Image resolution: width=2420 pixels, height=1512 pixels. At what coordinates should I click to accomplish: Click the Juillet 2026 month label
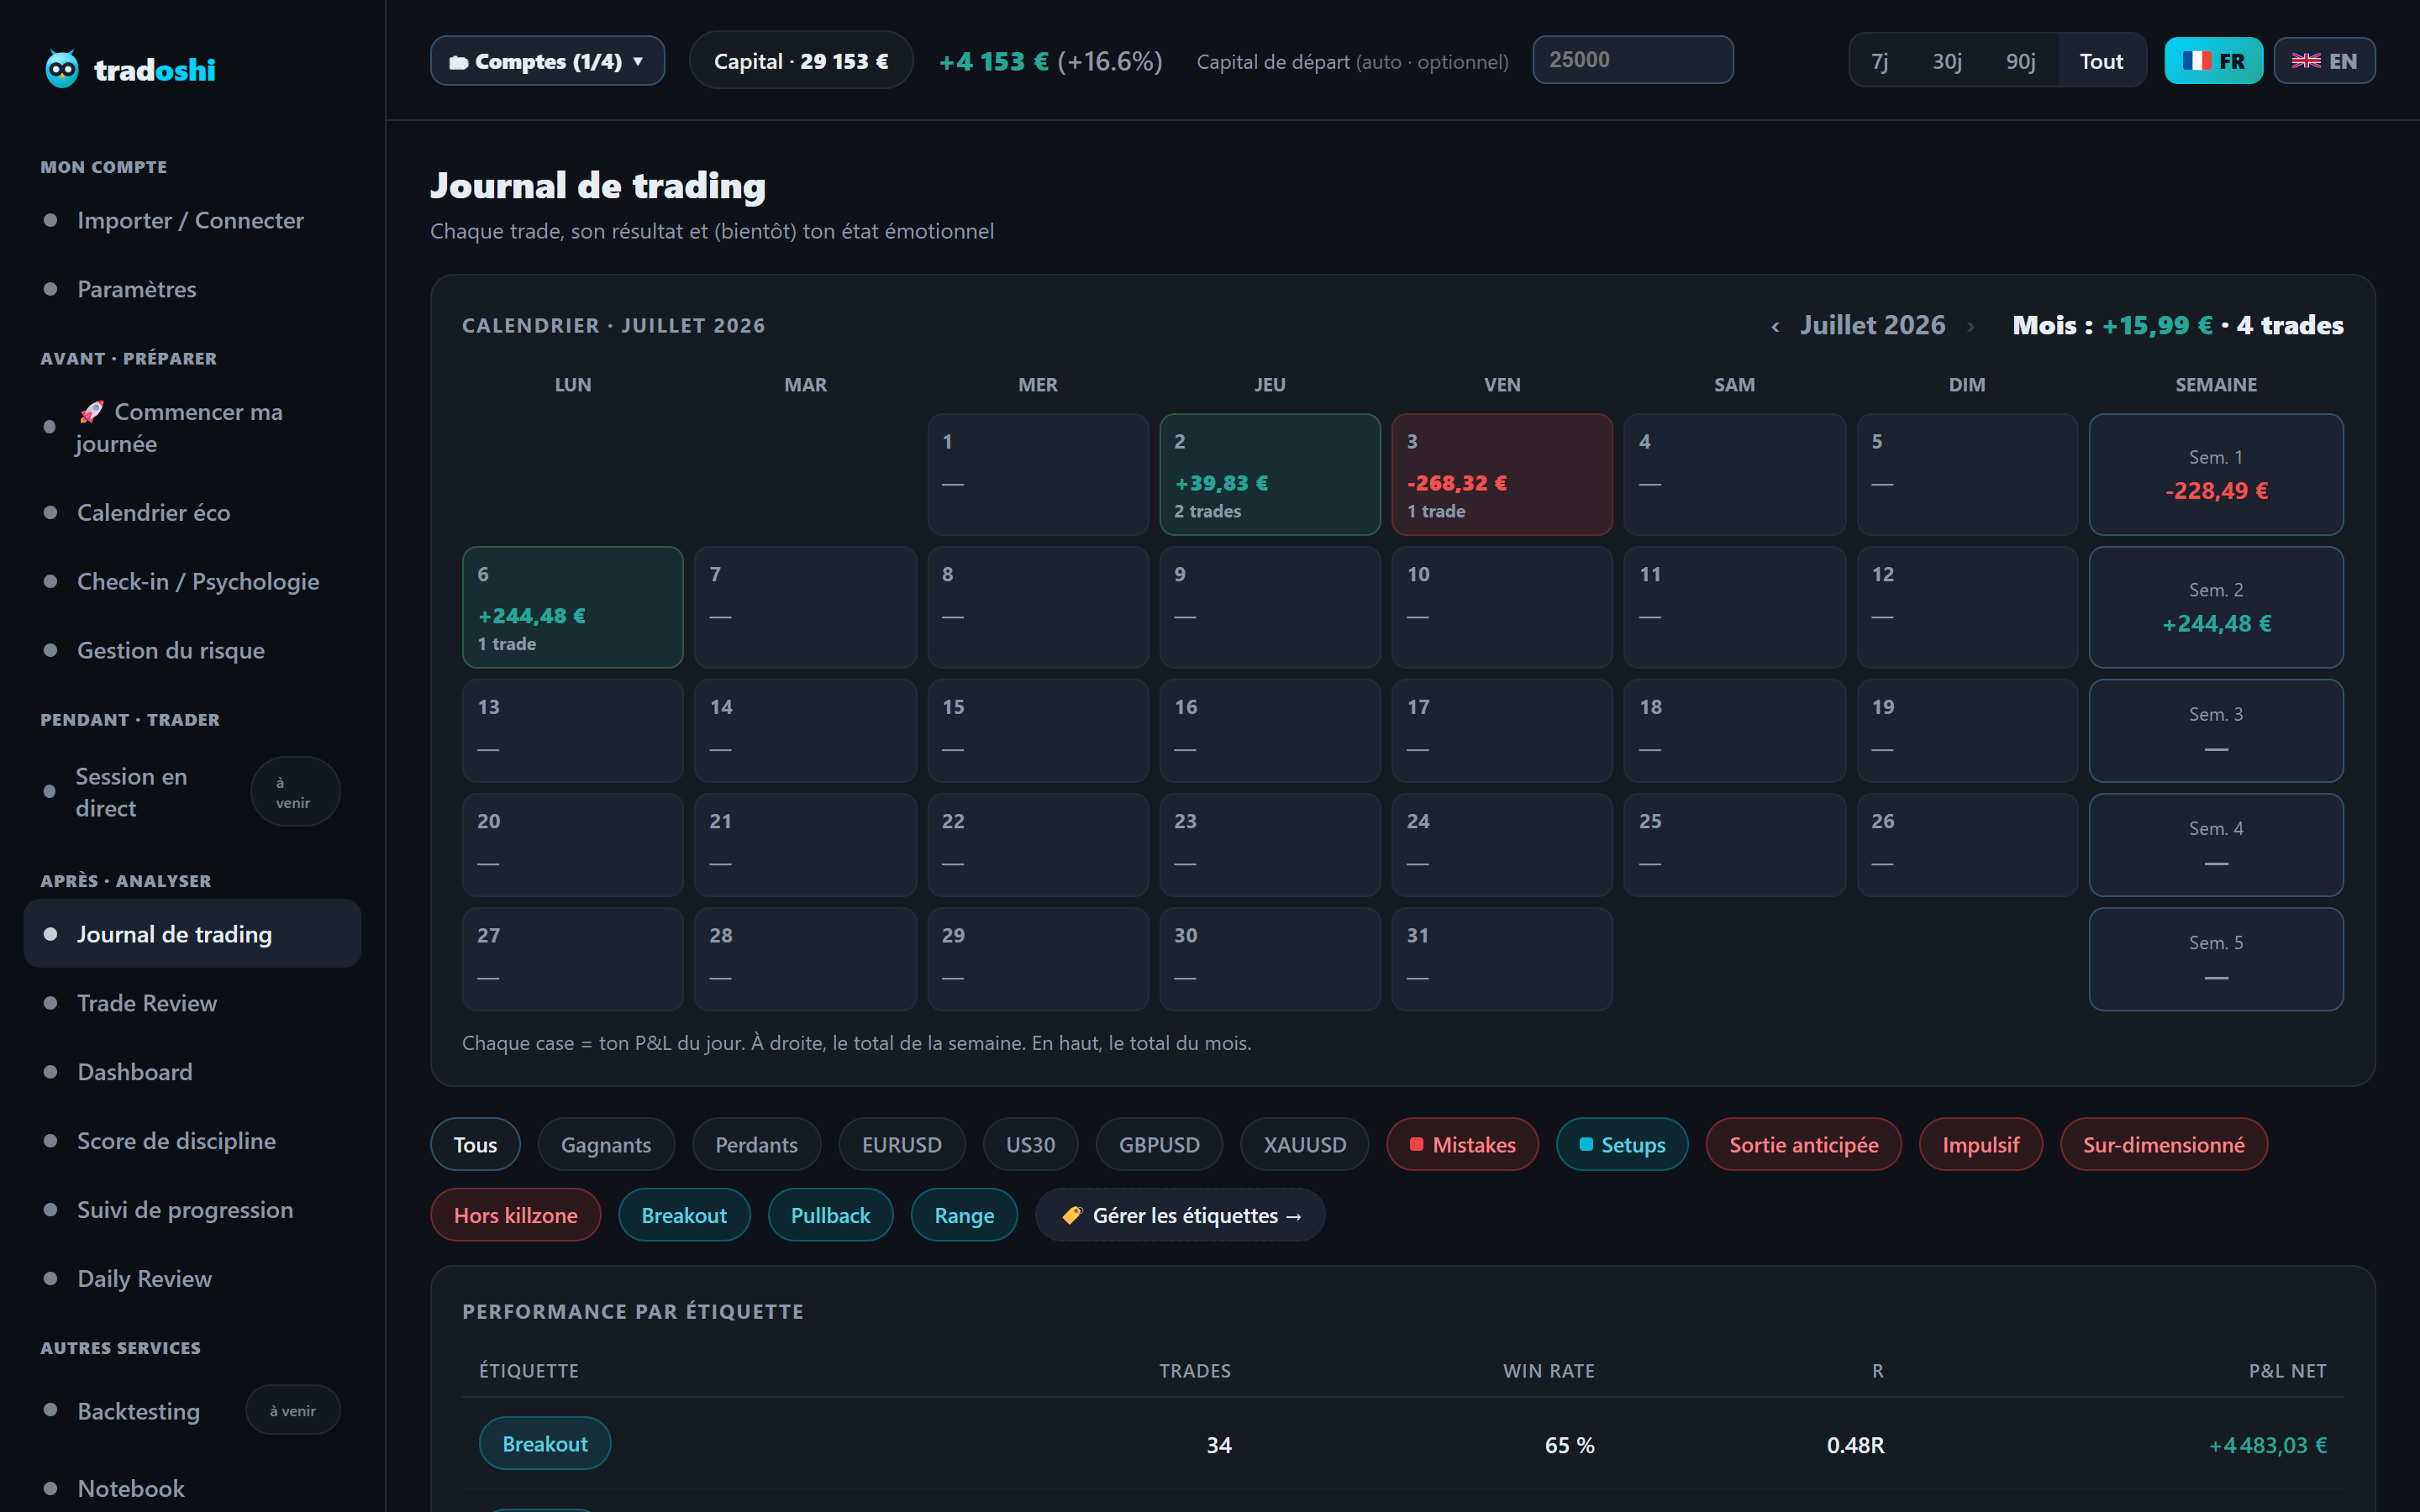pyautogui.click(x=1872, y=325)
